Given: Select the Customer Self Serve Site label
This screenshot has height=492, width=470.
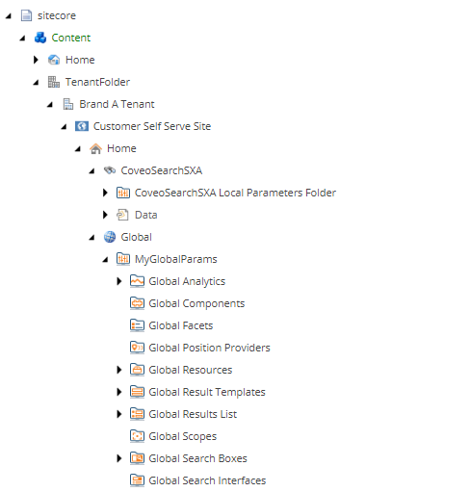Looking at the screenshot, I should pos(152,126).
